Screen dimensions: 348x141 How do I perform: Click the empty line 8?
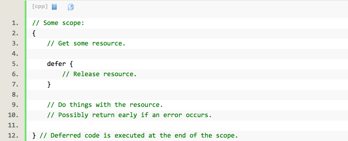187,95
